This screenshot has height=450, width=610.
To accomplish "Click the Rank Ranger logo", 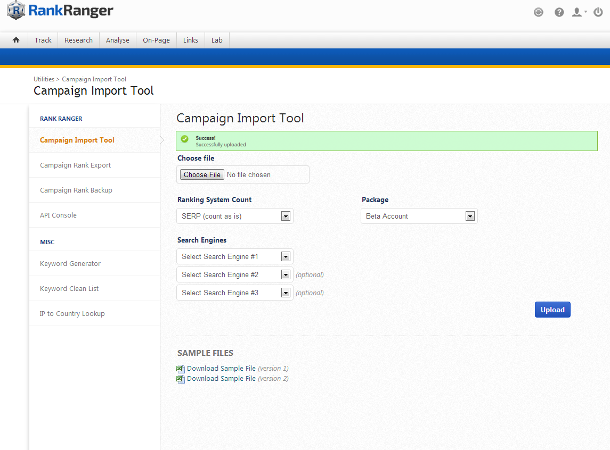I will (60, 11).
